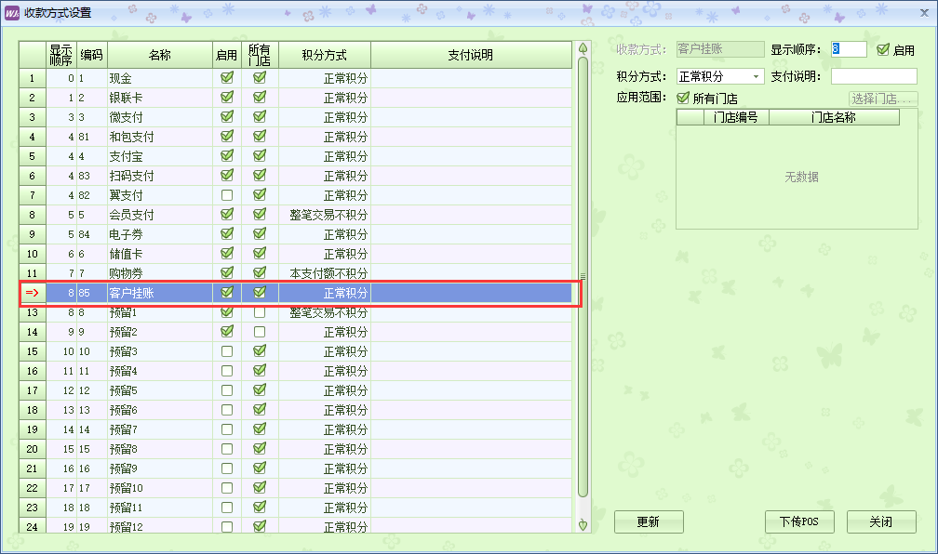Disable the 现金 row's 启用 checkbox
The width and height of the screenshot is (938, 554).
pyautogui.click(x=226, y=78)
